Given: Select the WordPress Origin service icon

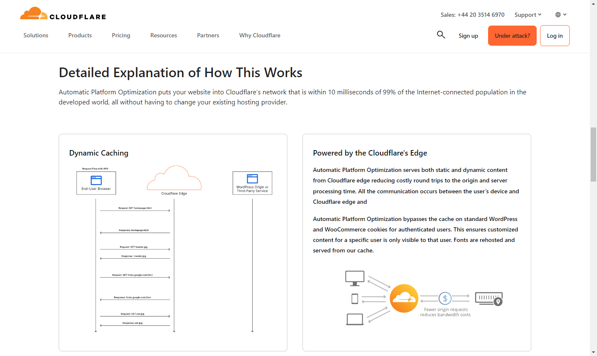Looking at the screenshot, I should pyautogui.click(x=252, y=182).
